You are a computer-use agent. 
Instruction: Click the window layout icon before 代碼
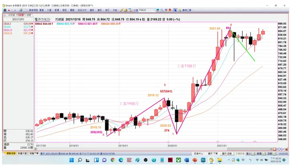point(130,10)
